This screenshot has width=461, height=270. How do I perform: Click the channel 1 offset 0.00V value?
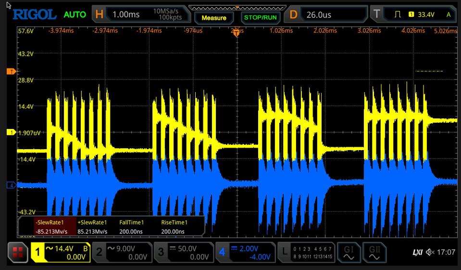click(x=76, y=257)
